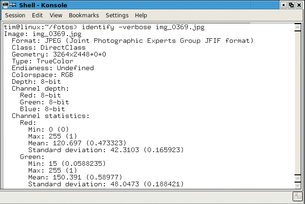Click the scrollbar up arrow at top
Viewport: 305px width, 204px height.
click(x=298, y=27)
